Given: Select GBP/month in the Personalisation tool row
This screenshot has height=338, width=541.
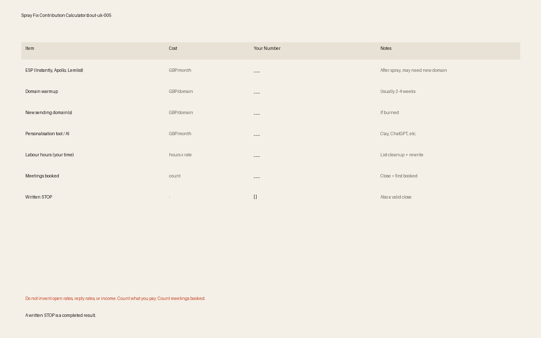Looking at the screenshot, I should coord(180,134).
